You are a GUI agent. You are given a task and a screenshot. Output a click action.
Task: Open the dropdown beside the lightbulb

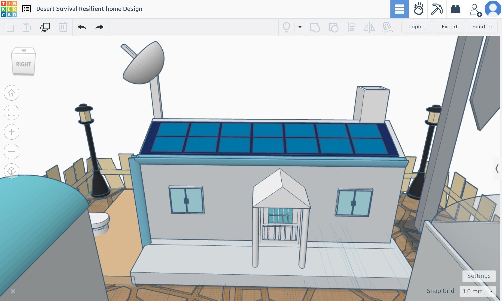pyautogui.click(x=300, y=27)
